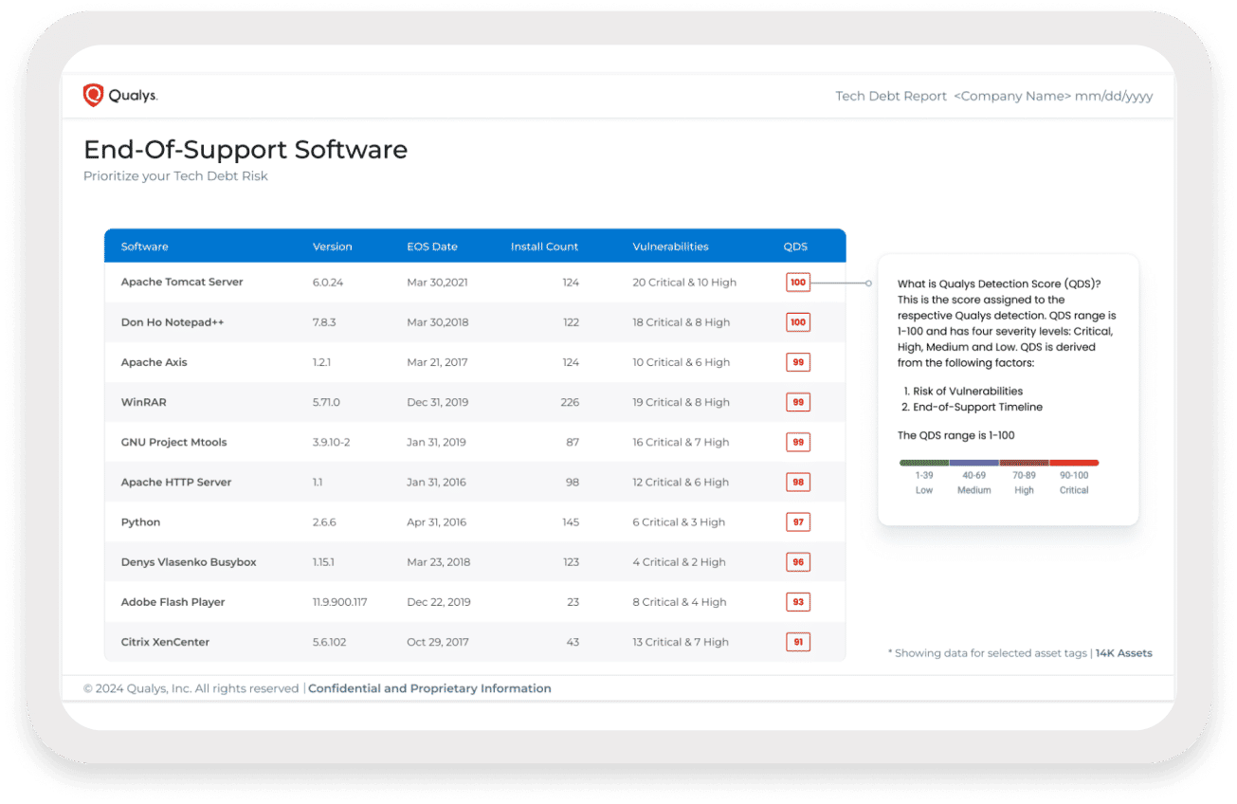Click version 5.6.102 of Citrix XenCenter
This screenshot has height=804, width=1237.
(x=330, y=642)
